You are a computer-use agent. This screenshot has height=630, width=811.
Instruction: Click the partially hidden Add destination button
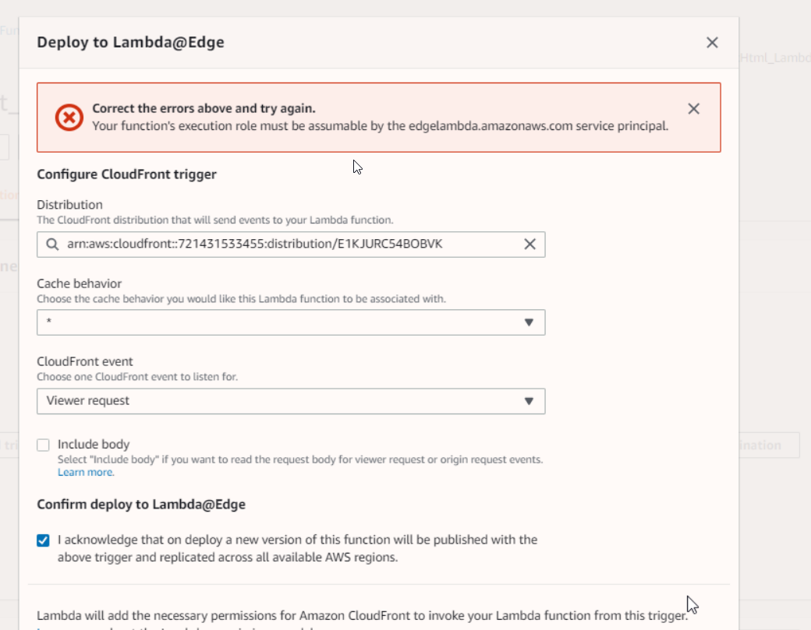pos(767,445)
